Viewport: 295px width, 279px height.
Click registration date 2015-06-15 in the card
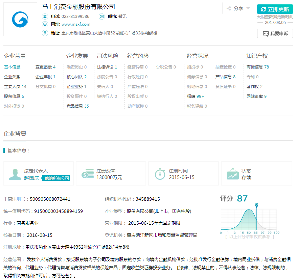(182, 177)
